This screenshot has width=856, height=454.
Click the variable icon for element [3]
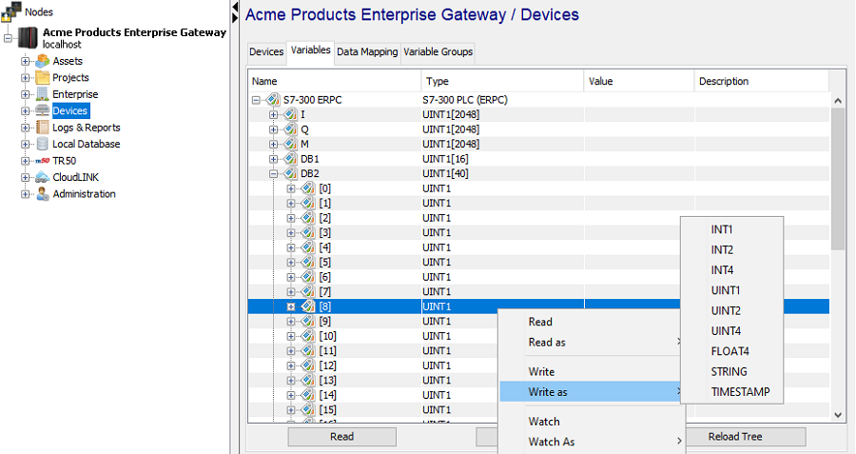tap(308, 233)
